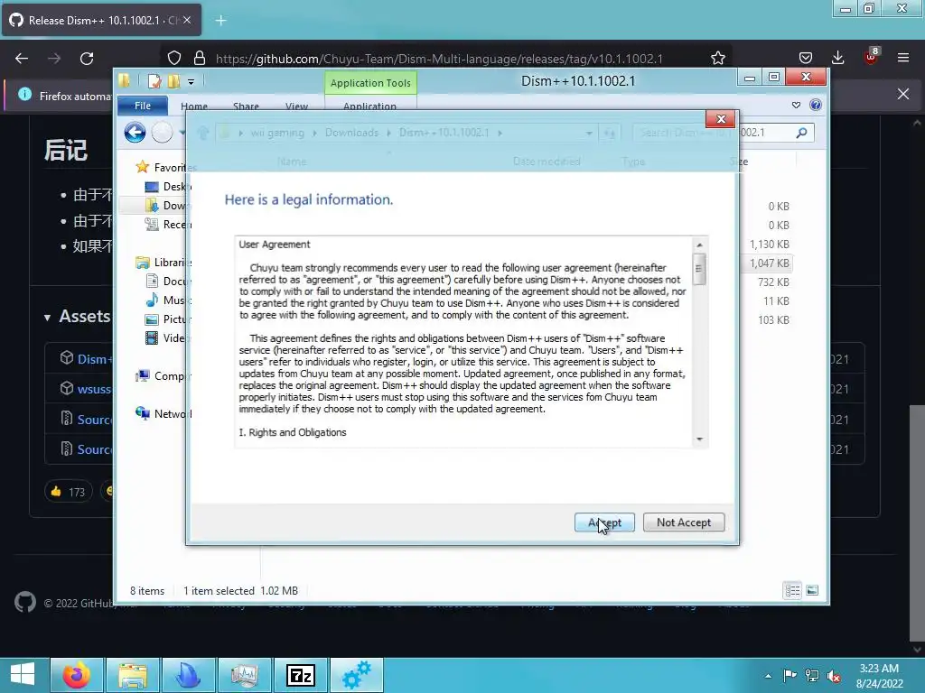Open Firefox downloads panel
This screenshot has height=693, width=925.
(837, 58)
